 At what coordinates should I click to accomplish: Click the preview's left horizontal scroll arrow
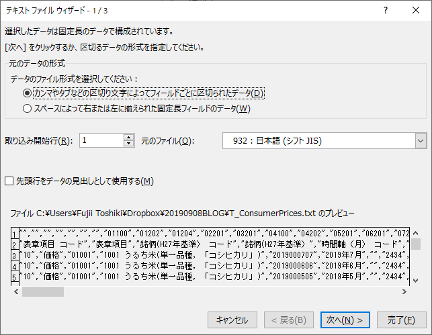point(15,292)
